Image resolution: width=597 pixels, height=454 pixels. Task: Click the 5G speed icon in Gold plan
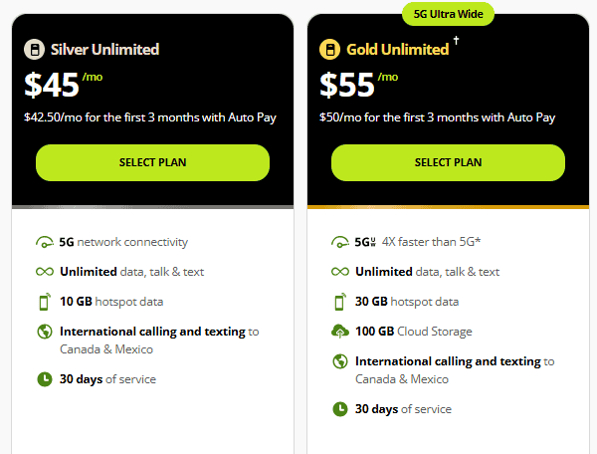(x=339, y=242)
